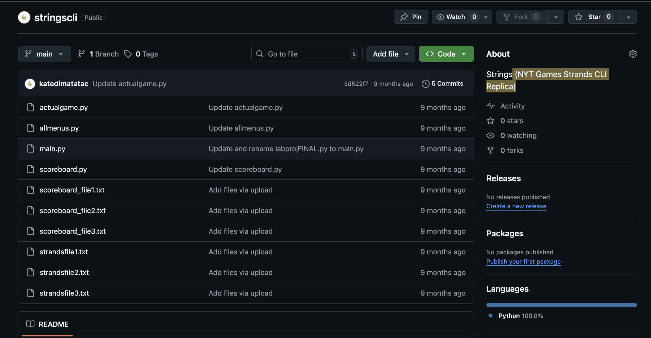Viewport: 651px width, 338px height.
Task: Pin the stringscli repository
Action: click(411, 17)
